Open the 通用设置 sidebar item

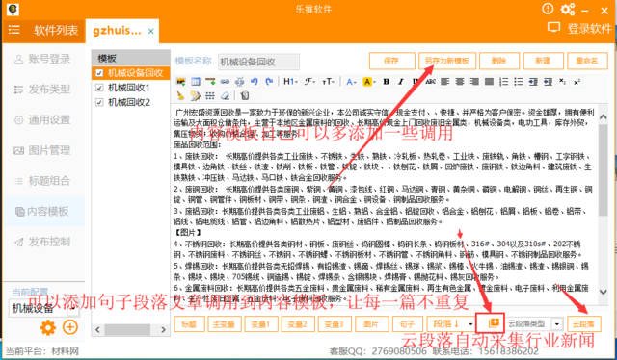[42, 119]
